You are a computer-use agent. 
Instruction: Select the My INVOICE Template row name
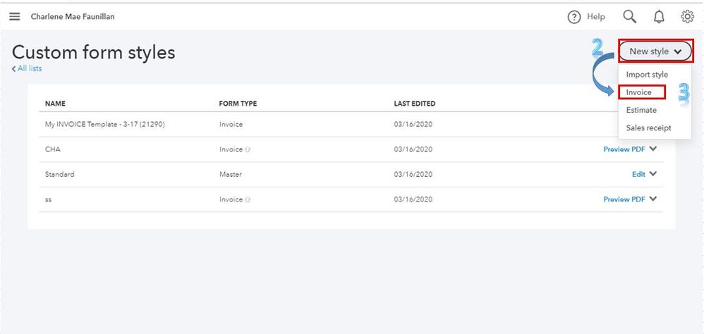tap(104, 124)
